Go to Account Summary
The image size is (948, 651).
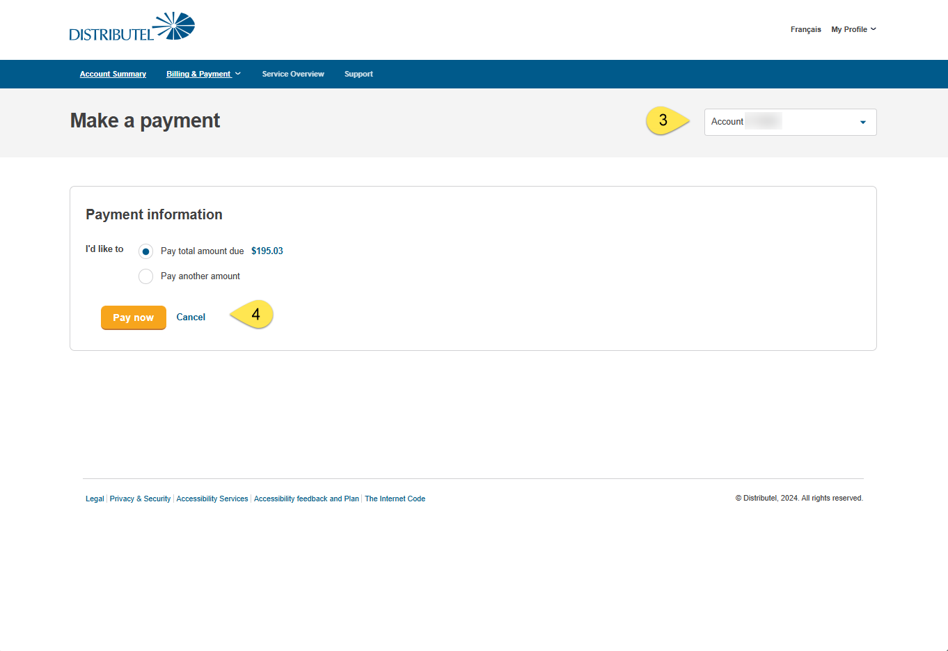point(113,74)
